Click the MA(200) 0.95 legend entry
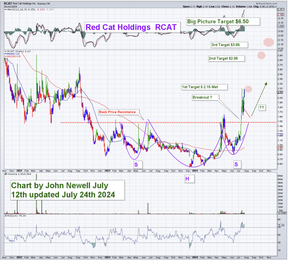The height and width of the screenshot is (260, 288). (x=13, y=56)
